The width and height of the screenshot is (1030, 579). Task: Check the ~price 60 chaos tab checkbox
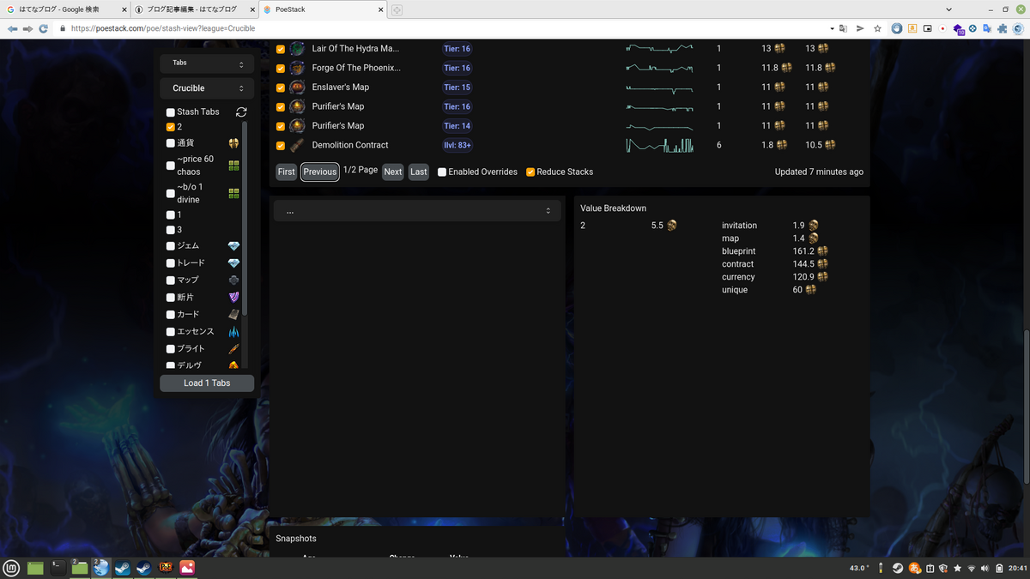click(171, 166)
